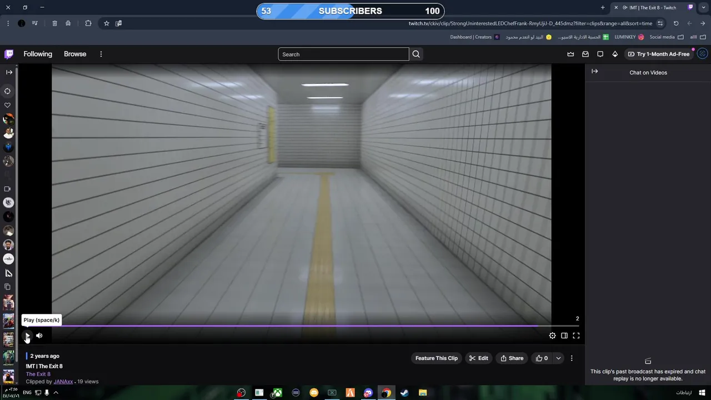Image resolution: width=711 pixels, height=400 pixels.
Task: Click the browser address bar URL
Action: click(530, 23)
